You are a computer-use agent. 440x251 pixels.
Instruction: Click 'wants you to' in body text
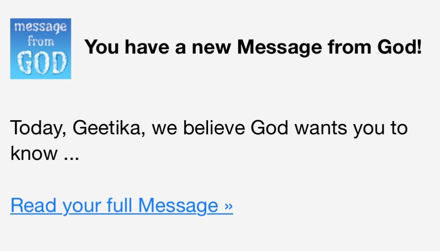pos(351,128)
